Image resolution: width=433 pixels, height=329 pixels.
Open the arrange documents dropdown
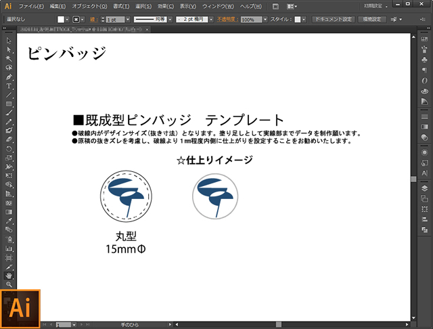292,6
